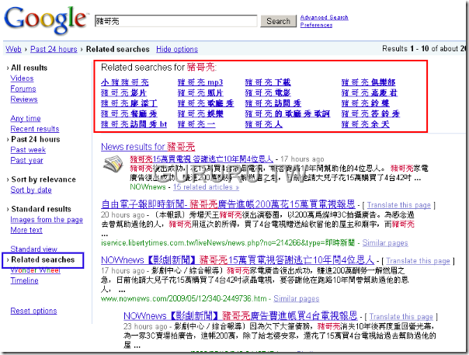Open related search 豬哥亮娛樂
Screen dimensions: 469x355
pyautogui.click(x=200, y=113)
